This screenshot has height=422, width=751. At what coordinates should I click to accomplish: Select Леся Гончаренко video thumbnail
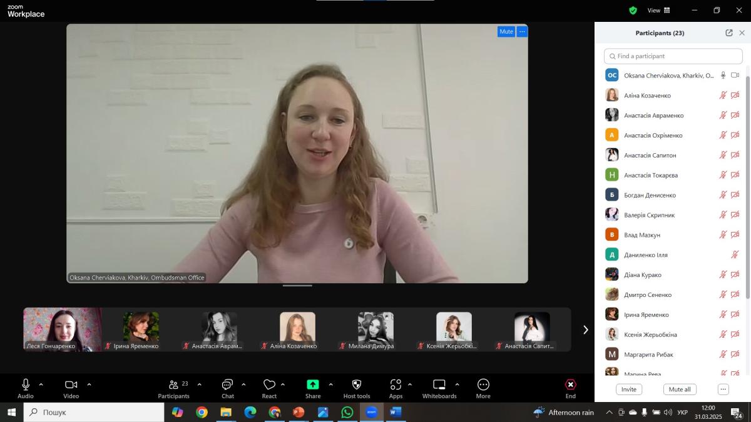[x=63, y=329]
